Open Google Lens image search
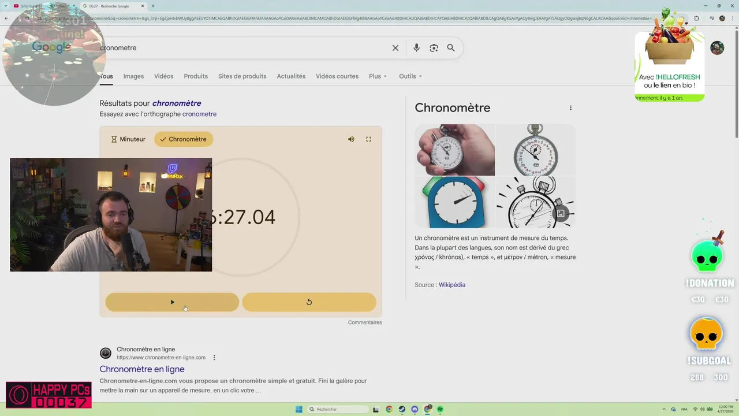Viewport: 739px width, 416px height. click(434, 48)
